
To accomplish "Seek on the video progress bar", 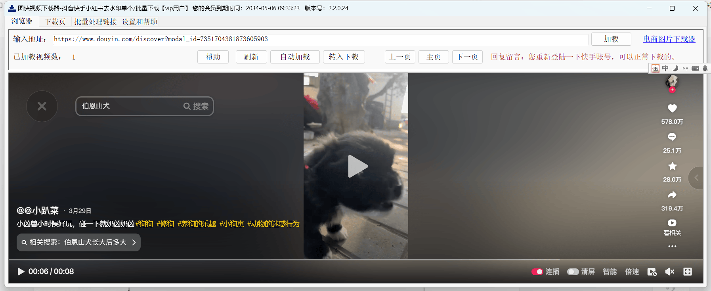I will point(356,260).
